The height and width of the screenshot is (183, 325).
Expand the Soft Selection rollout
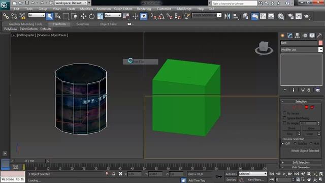tap(301, 162)
